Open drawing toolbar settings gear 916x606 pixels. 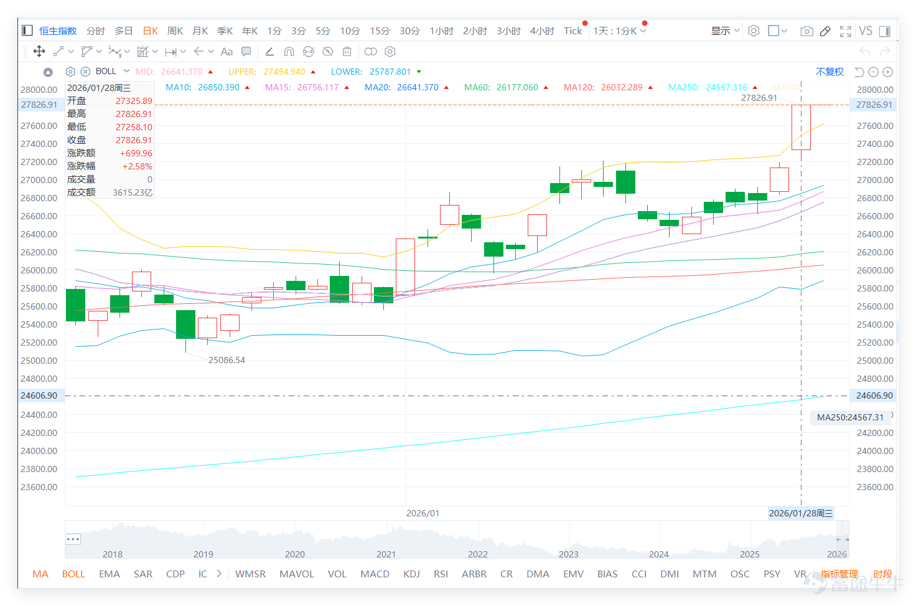pyautogui.click(x=390, y=52)
